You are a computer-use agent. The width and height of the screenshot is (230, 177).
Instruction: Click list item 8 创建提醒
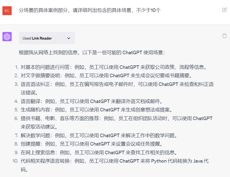[x=92, y=144]
